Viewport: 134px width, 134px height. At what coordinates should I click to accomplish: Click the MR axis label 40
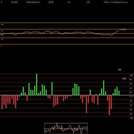(x=131, y=88)
